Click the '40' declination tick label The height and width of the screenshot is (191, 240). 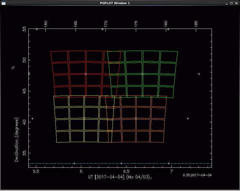[24, 122]
